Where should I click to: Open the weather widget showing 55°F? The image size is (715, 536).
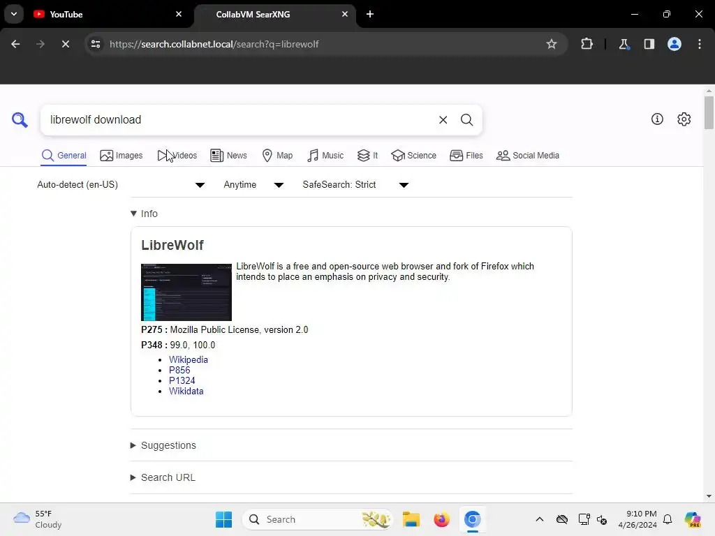tap(38, 519)
